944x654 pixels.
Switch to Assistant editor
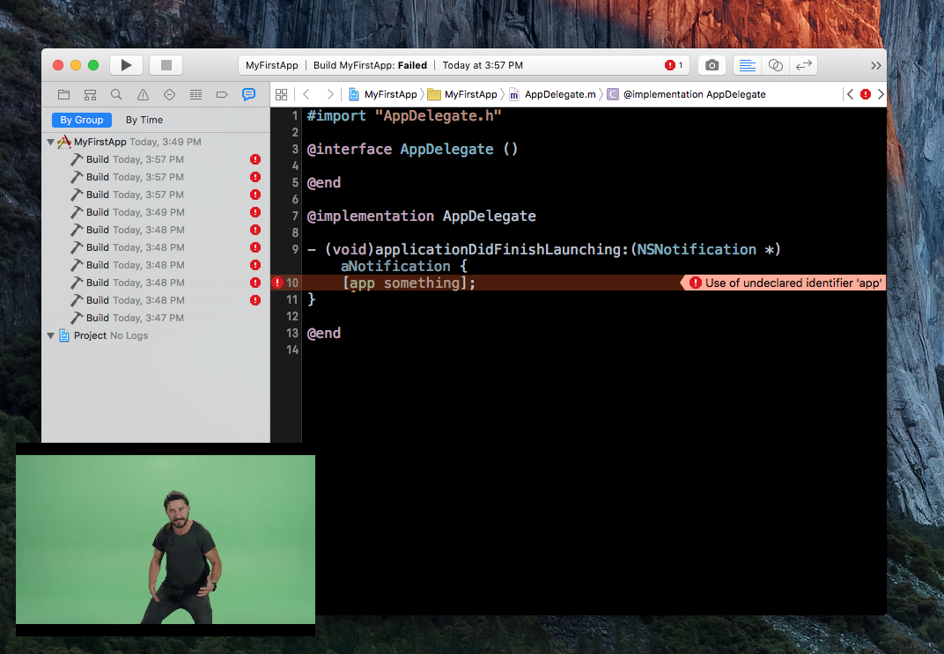(776, 65)
